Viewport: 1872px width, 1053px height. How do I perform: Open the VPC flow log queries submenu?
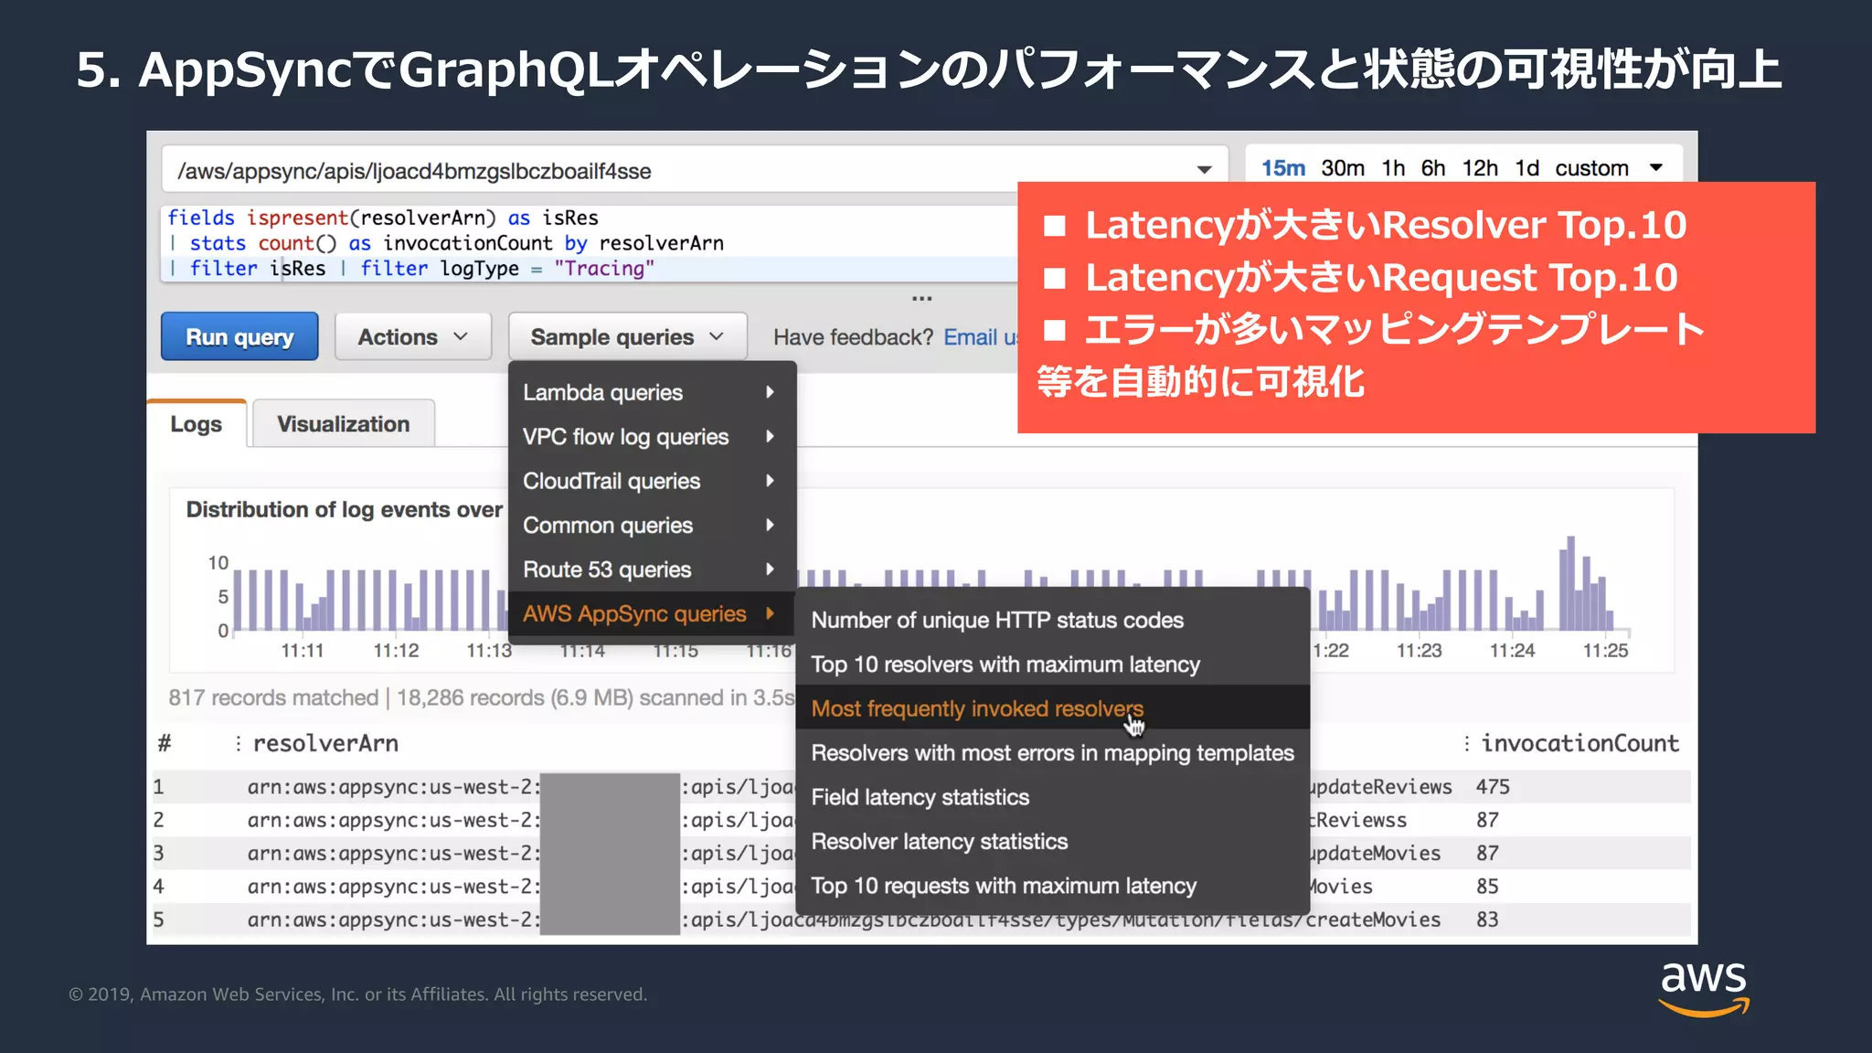pos(652,437)
